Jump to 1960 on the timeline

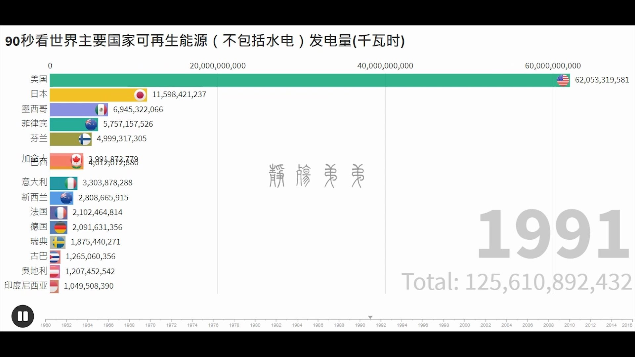(46, 325)
